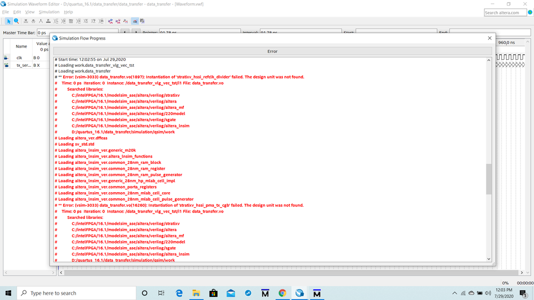Screen dimensions: 534x300
Task: Open Task View on taskbar
Action: (x=161, y=293)
